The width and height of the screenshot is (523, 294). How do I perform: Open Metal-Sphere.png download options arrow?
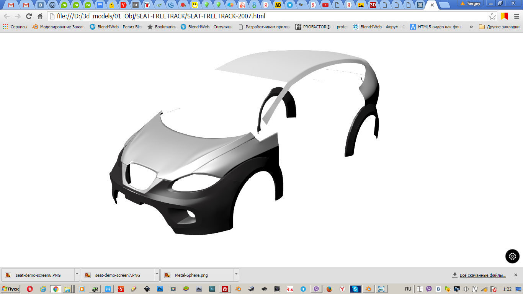coord(236,274)
